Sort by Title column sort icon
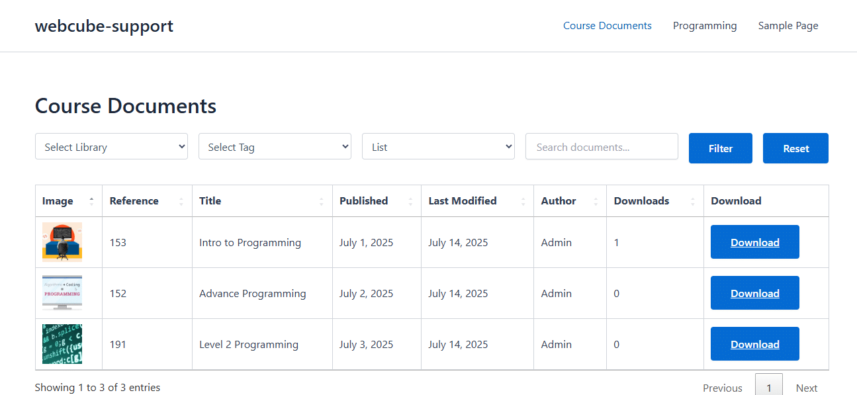This screenshot has width=857, height=395. click(x=322, y=201)
